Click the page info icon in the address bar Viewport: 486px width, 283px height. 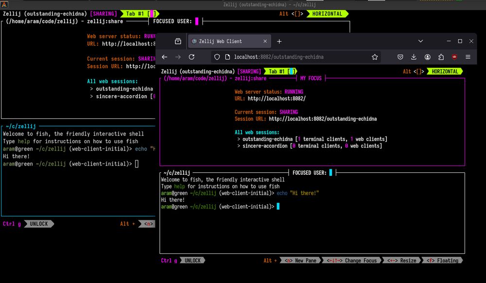(227, 57)
